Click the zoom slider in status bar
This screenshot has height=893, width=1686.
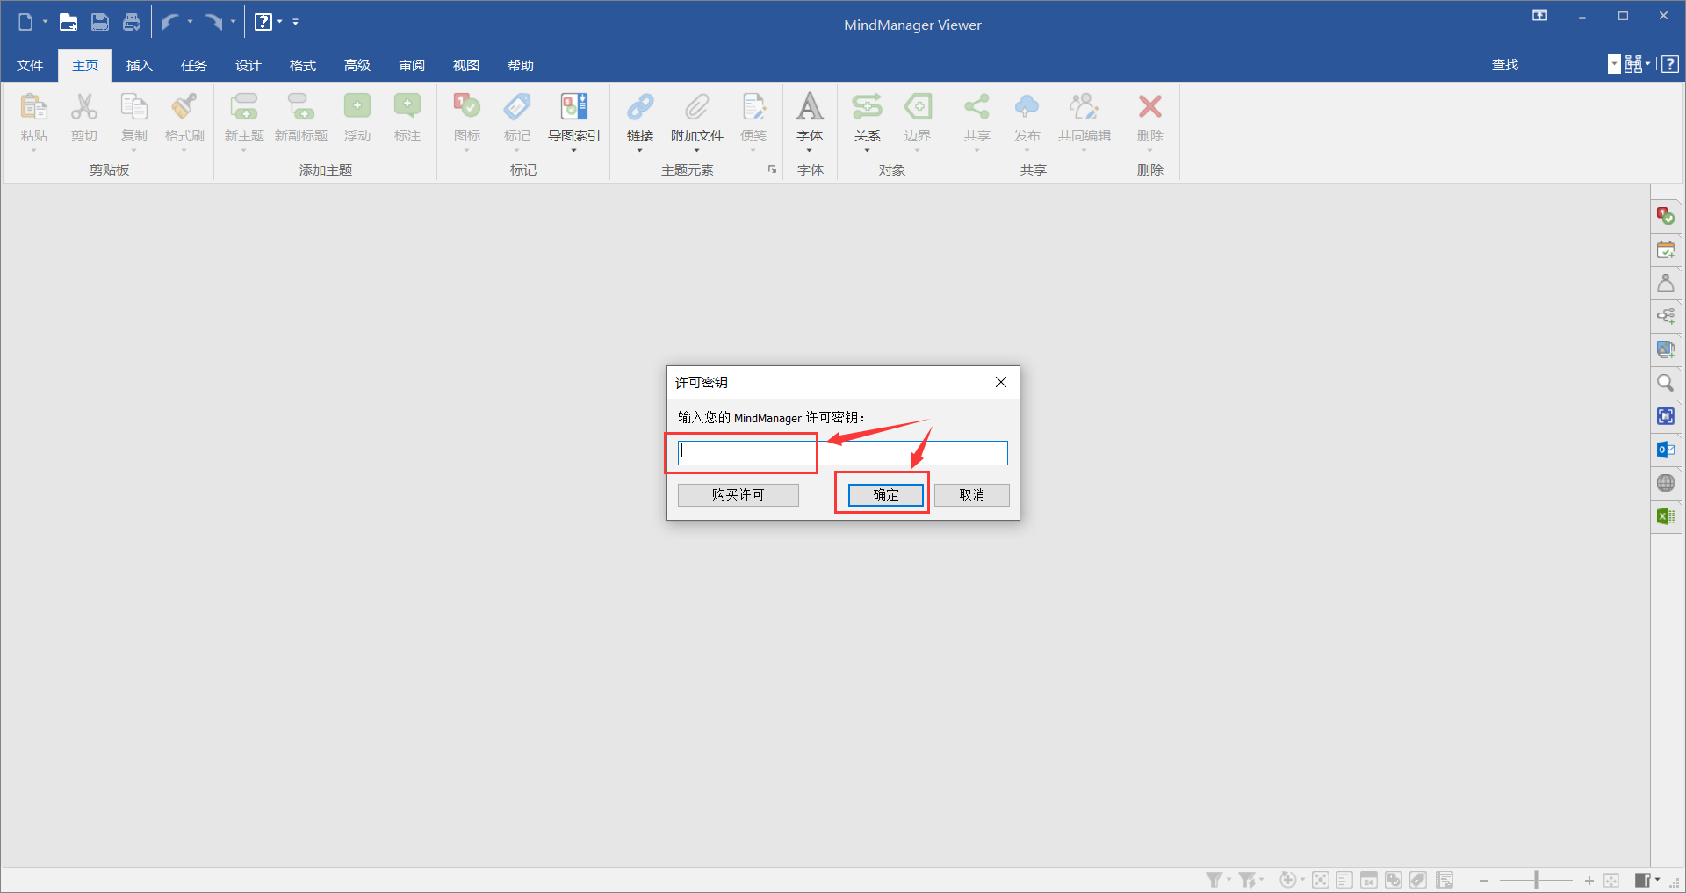[x=1536, y=880]
